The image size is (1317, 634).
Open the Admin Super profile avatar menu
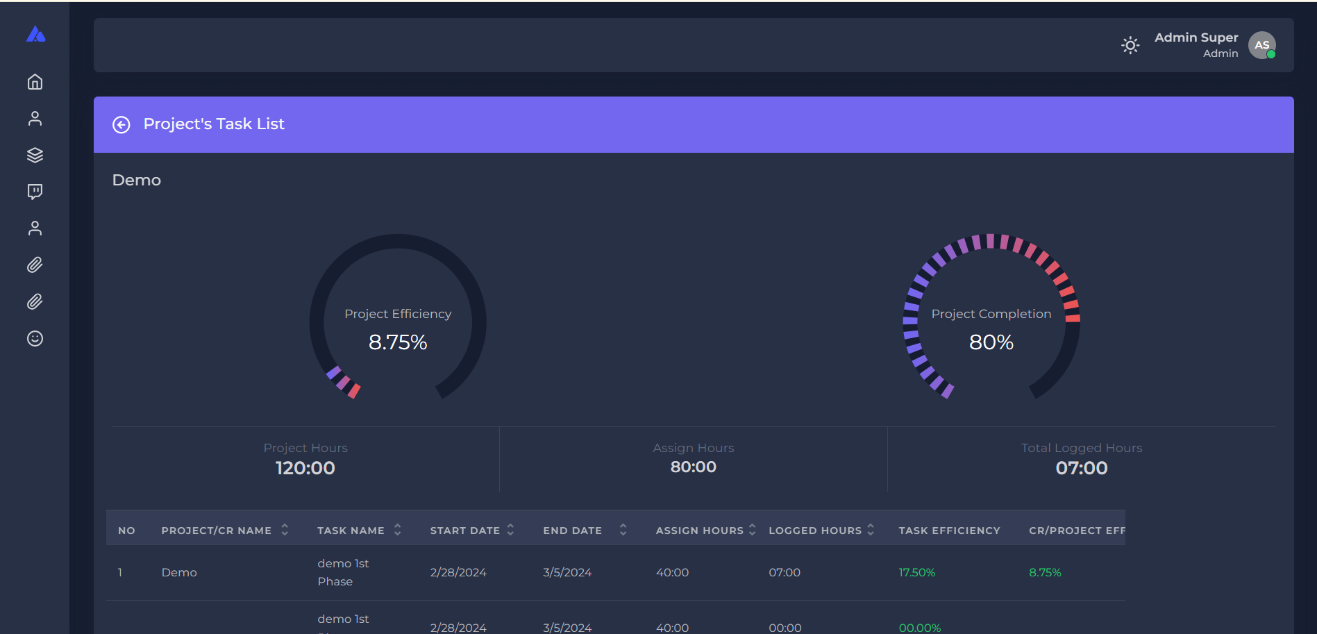tap(1261, 45)
